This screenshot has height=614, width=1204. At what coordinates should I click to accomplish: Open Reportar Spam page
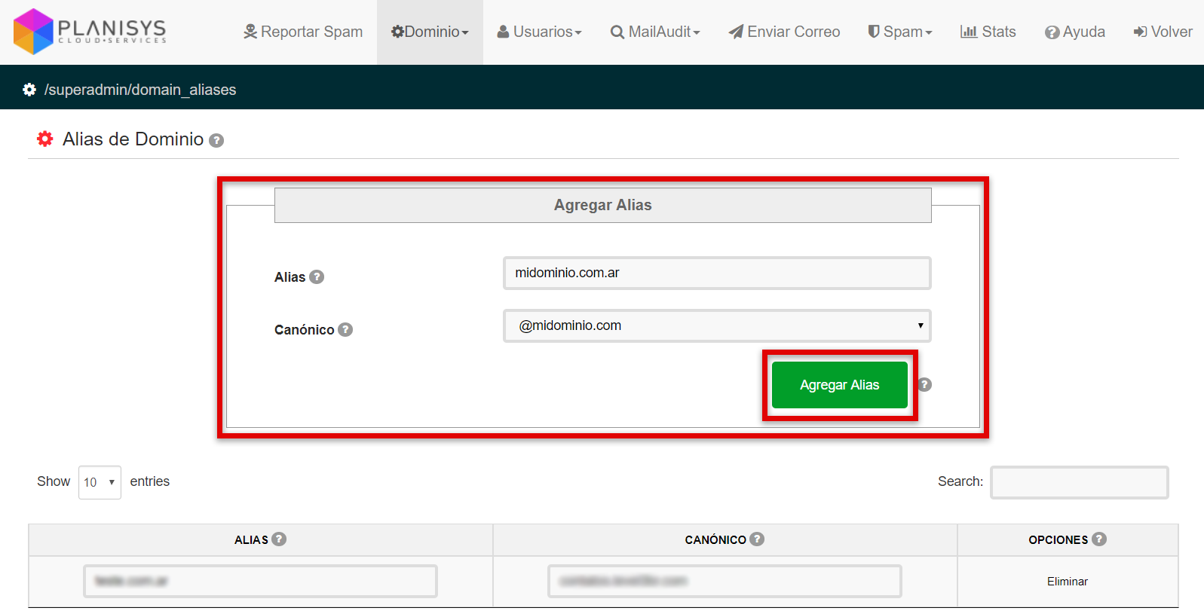click(x=303, y=32)
